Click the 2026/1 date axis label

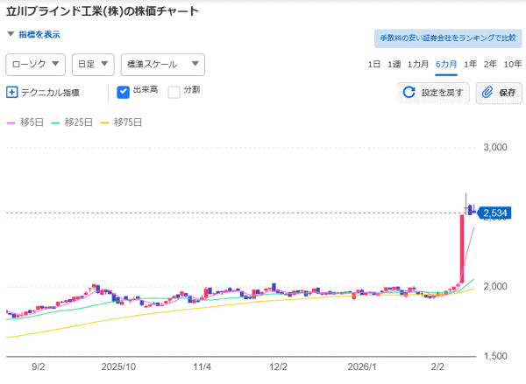tap(362, 367)
